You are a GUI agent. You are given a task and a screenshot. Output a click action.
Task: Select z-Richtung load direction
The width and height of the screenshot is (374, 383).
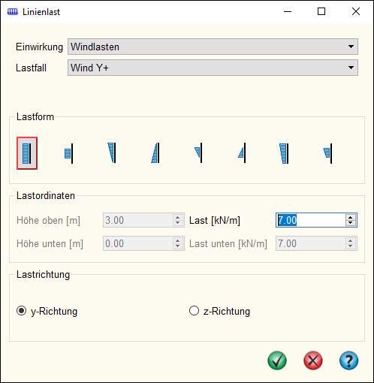pyautogui.click(x=219, y=311)
